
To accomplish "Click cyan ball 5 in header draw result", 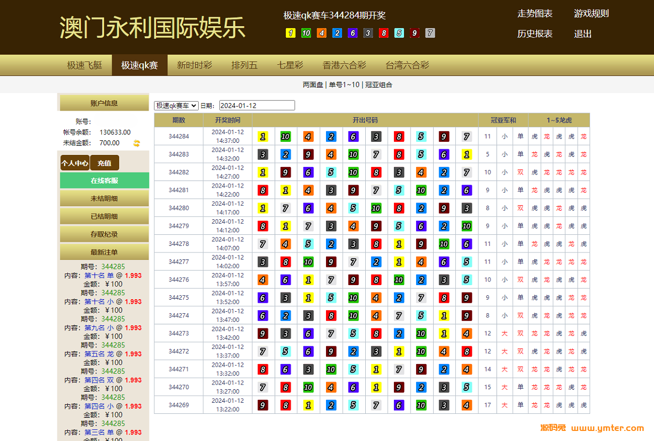I will [399, 33].
